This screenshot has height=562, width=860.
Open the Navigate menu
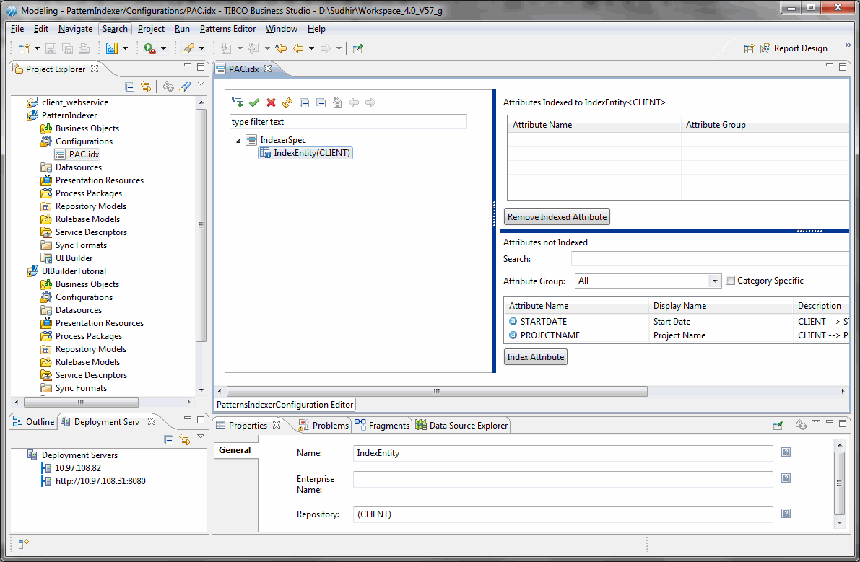(76, 29)
